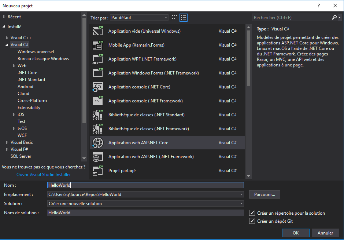Viewport: 344px width, 240px height.
Task: Select Mobile App (Xamarin.Forms) label
Action: click(x=136, y=45)
